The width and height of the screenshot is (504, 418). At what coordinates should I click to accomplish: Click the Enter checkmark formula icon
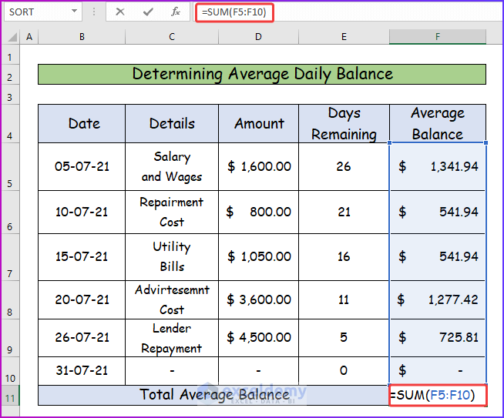pyautogui.click(x=148, y=12)
